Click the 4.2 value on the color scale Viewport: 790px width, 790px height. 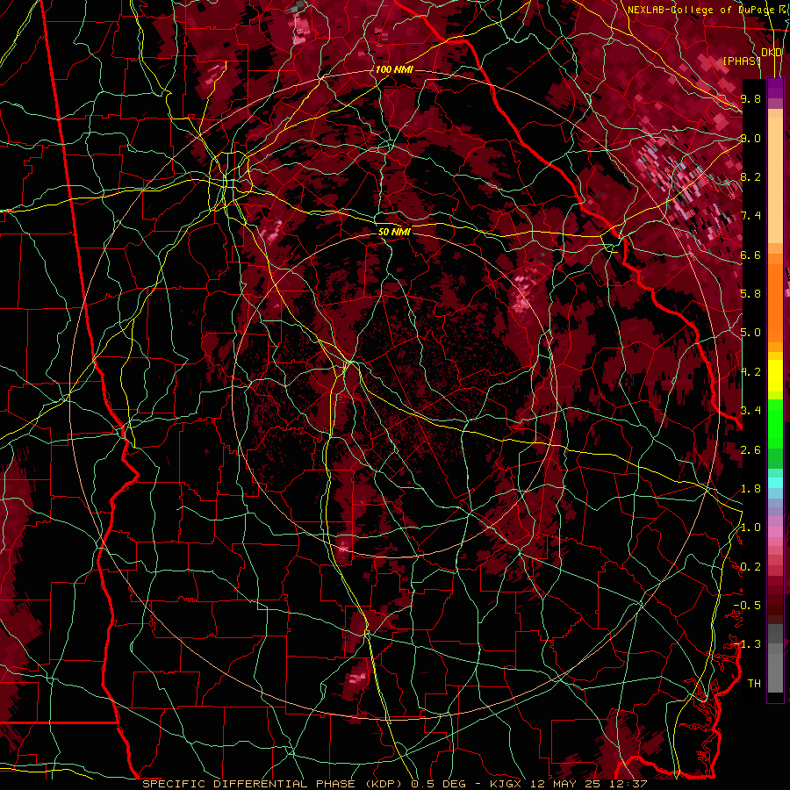750,372
